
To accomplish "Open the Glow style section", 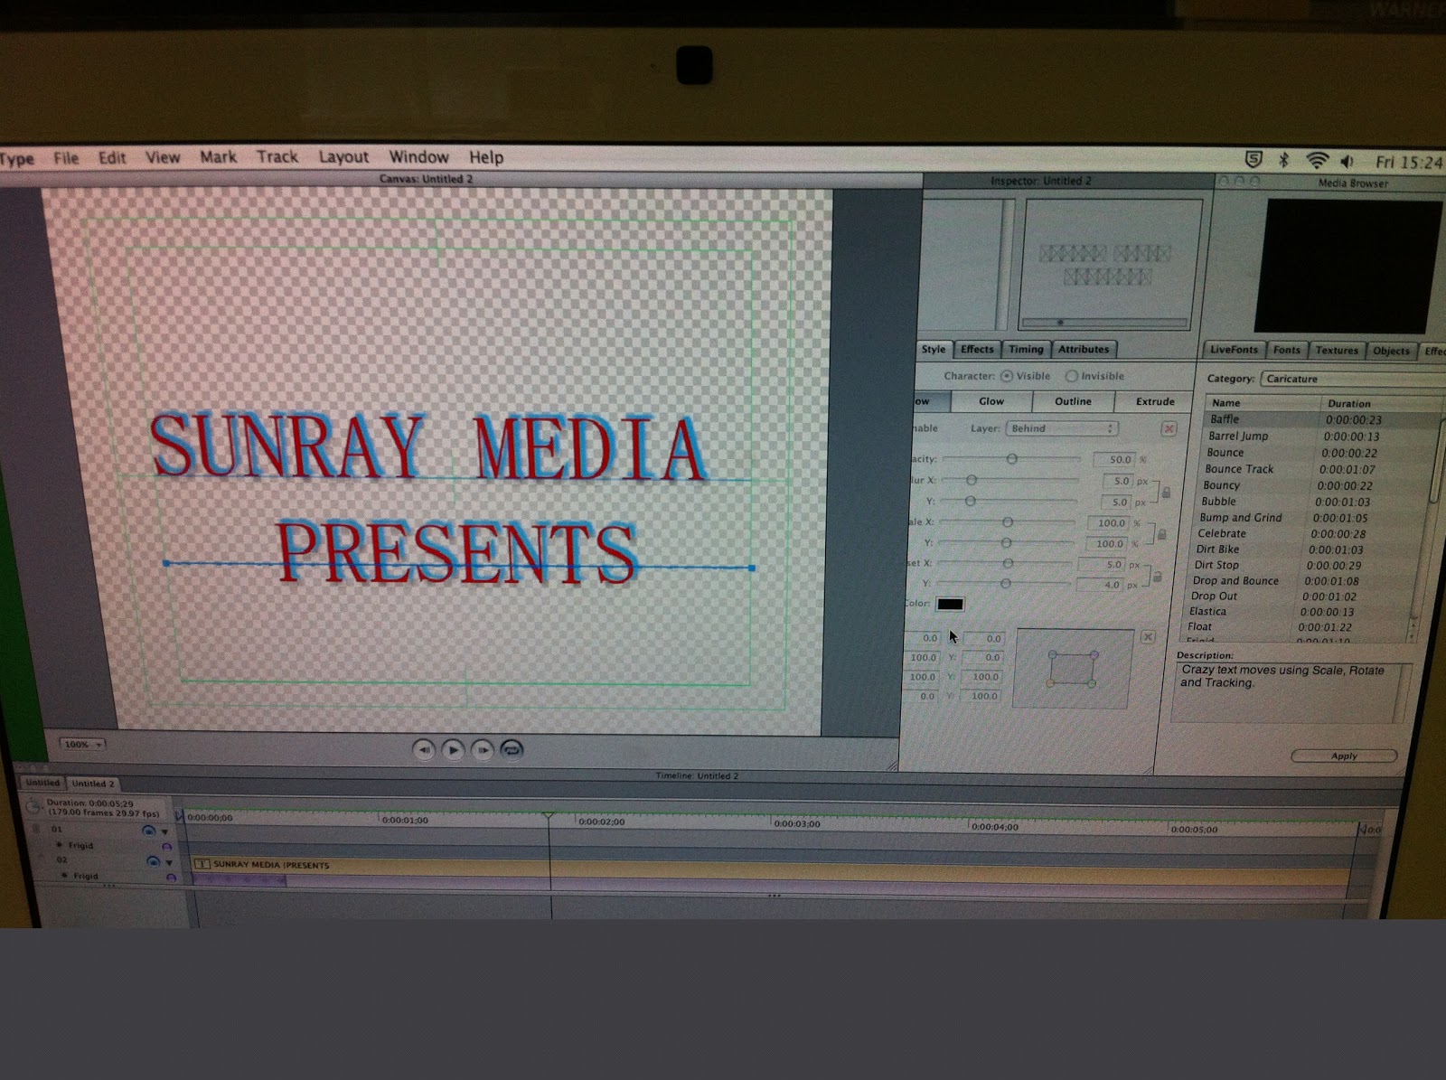I will click(991, 401).
